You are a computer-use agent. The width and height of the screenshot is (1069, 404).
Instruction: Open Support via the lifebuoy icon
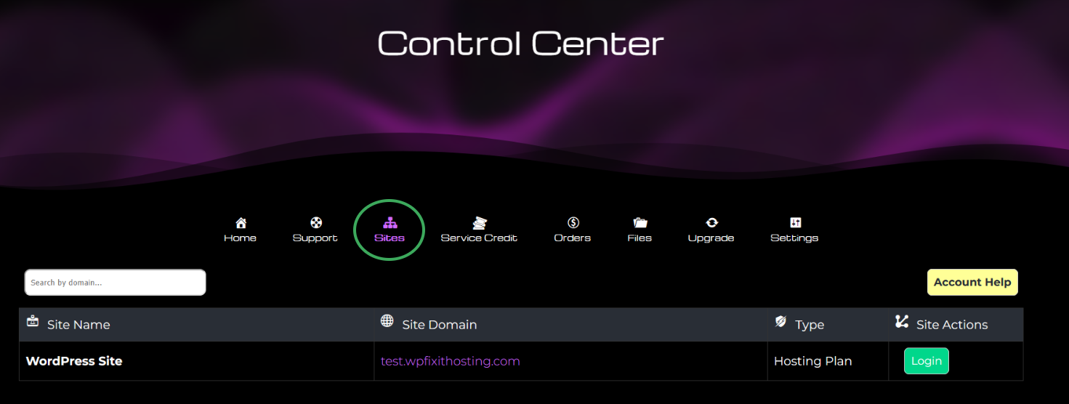315,222
